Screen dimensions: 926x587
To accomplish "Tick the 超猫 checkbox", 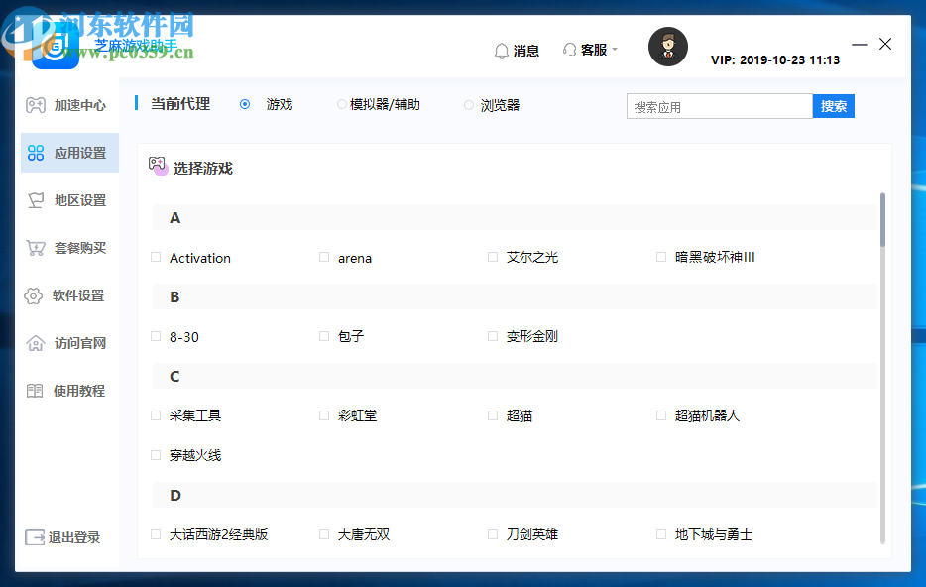I will pyautogui.click(x=493, y=415).
